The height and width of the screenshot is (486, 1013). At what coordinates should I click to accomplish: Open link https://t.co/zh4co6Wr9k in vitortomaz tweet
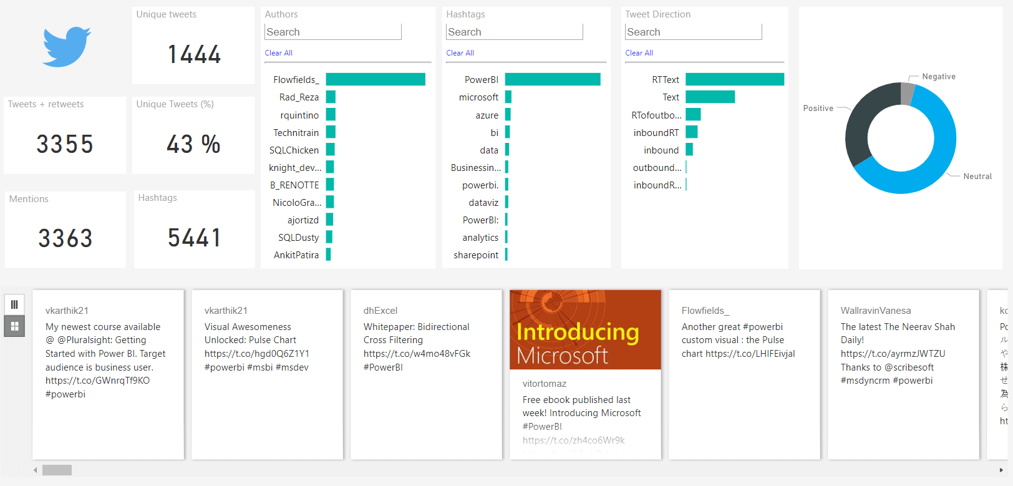coord(574,440)
